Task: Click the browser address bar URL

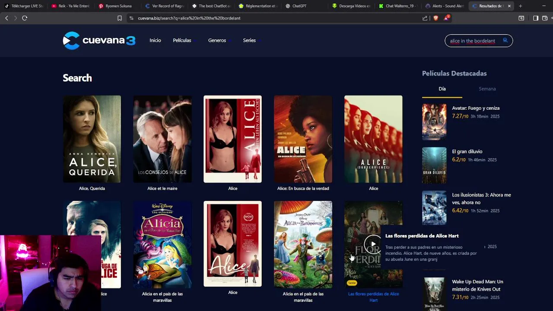Action: pyautogui.click(x=189, y=18)
